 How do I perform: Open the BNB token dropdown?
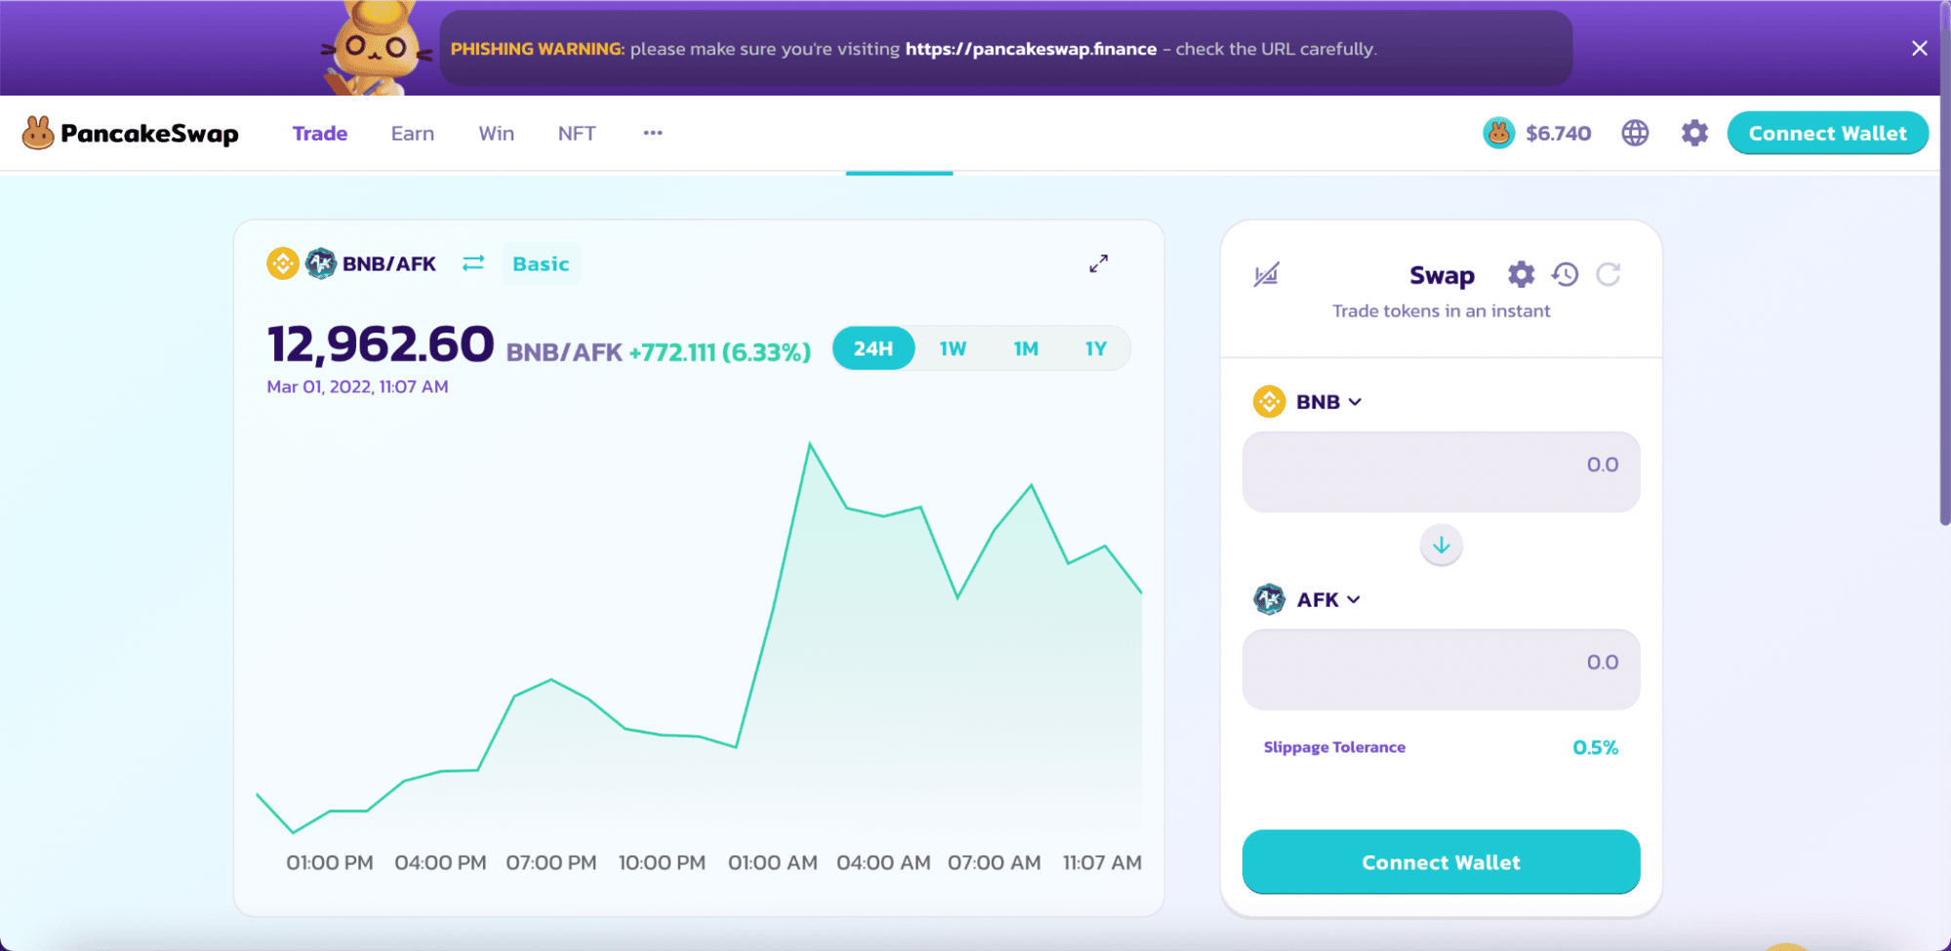(x=1308, y=402)
